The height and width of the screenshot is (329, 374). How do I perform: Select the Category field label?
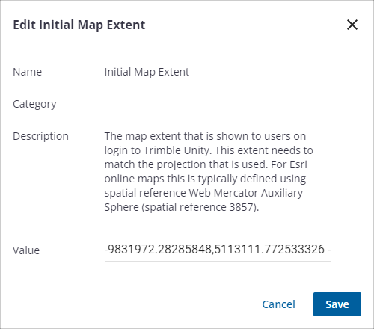(x=34, y=104)
